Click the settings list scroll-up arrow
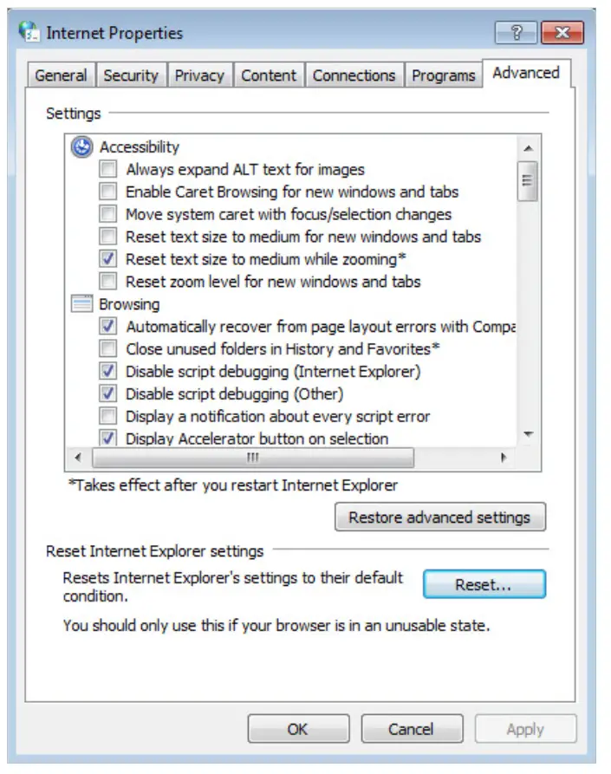The image size is (611, 774). [x=528, y=146]
